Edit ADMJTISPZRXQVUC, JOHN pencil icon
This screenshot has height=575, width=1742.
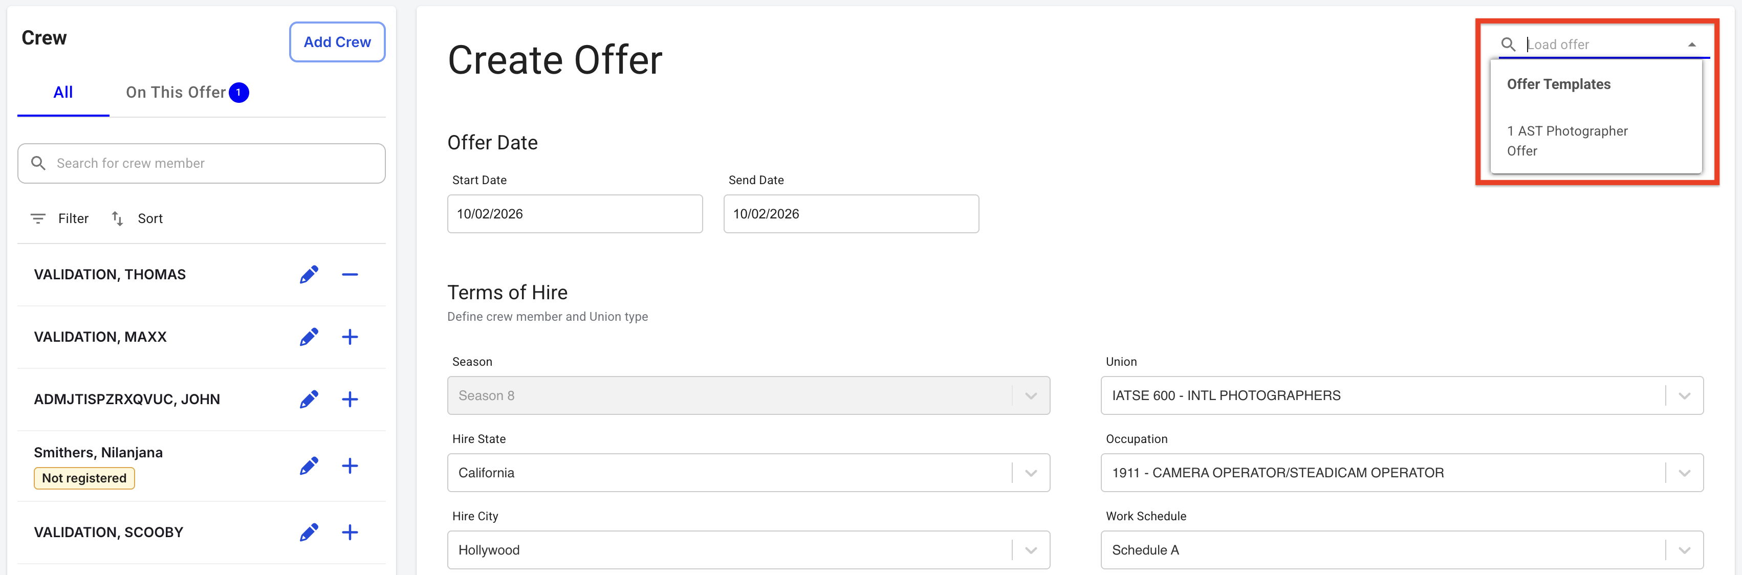pos(309,400)
